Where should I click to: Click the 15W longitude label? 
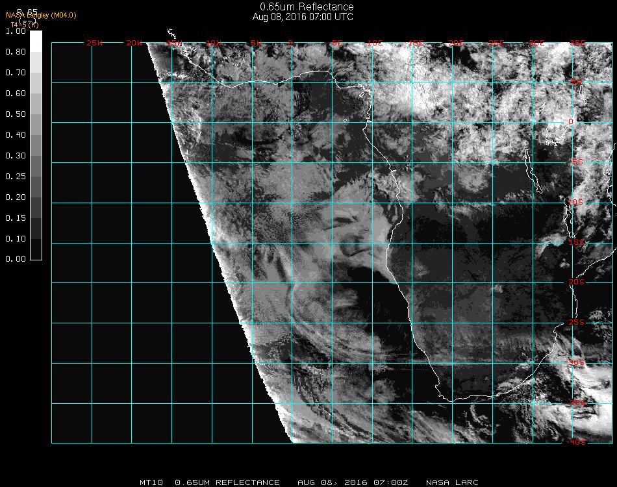[x=175, y=43]
